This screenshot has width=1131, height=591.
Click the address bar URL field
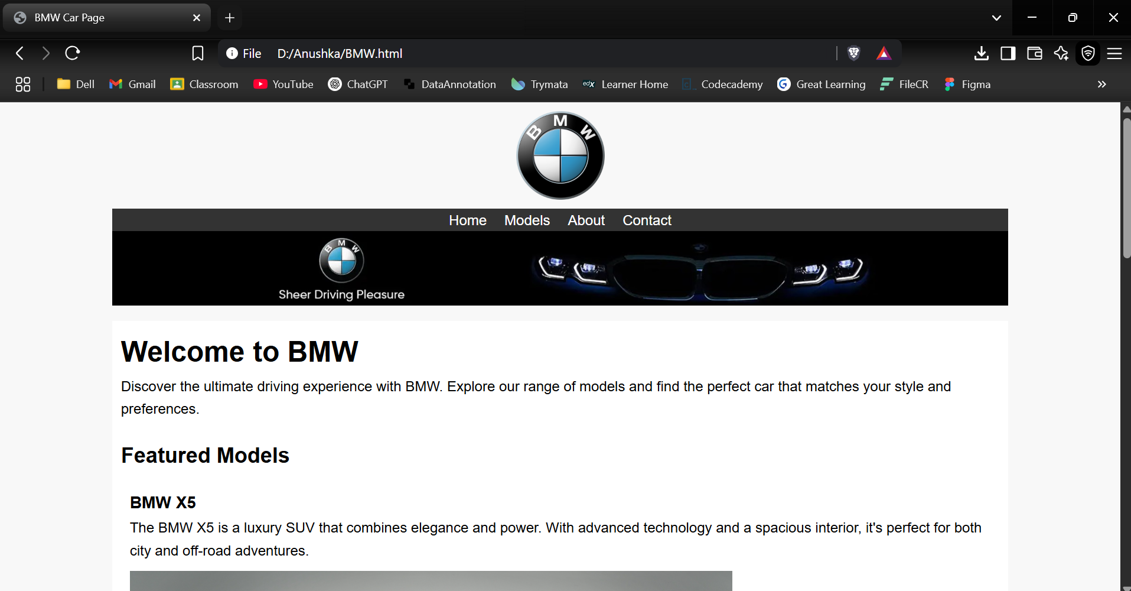532,53
